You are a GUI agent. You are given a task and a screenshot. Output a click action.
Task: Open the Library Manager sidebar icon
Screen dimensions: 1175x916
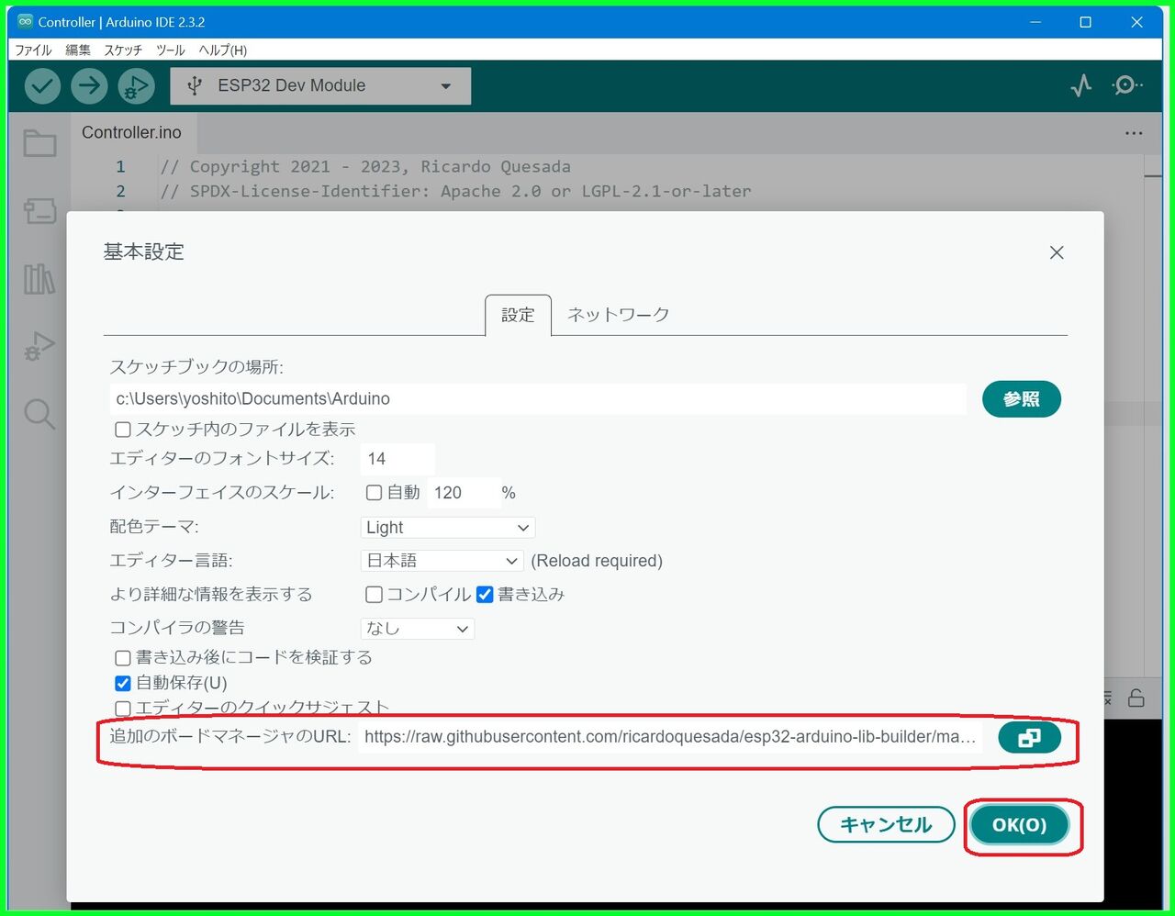[39, 279]
